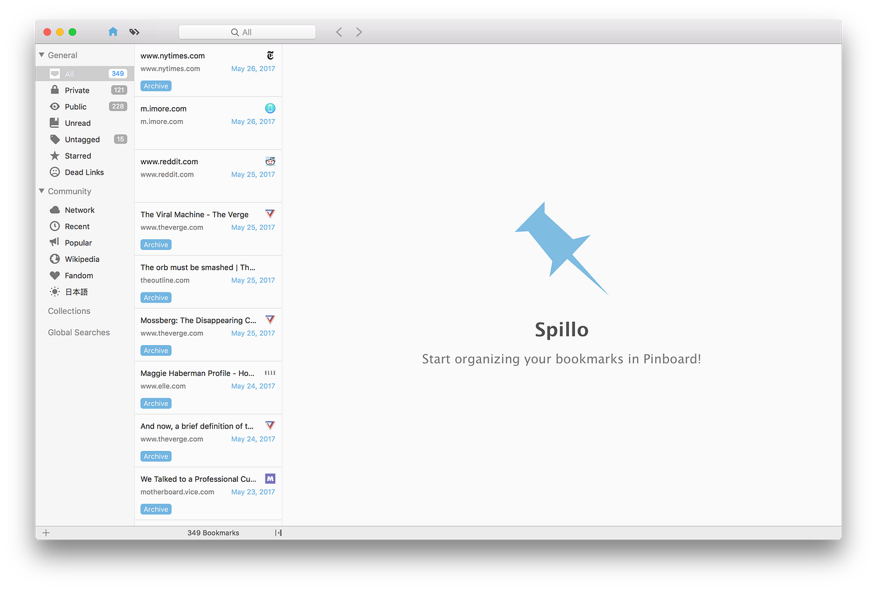Click the All search field

click(247, 32)
